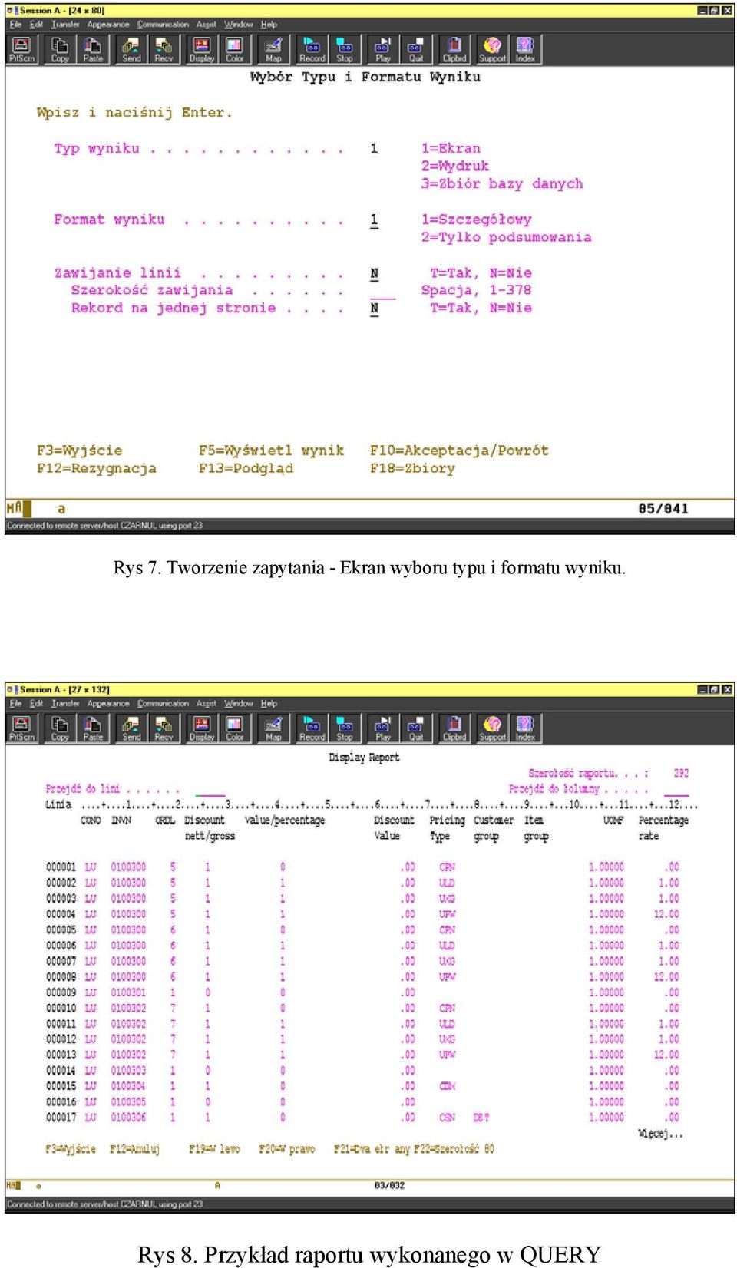Screen dimensions: 737x1268
Task: Click Stop icon in top 24 x 80 session
Action: pos(344,49)
